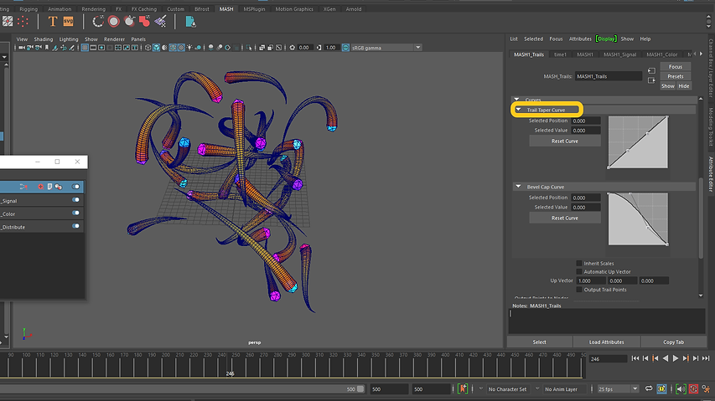
Task: Collapse the Curves section
Action: (516, 100)
